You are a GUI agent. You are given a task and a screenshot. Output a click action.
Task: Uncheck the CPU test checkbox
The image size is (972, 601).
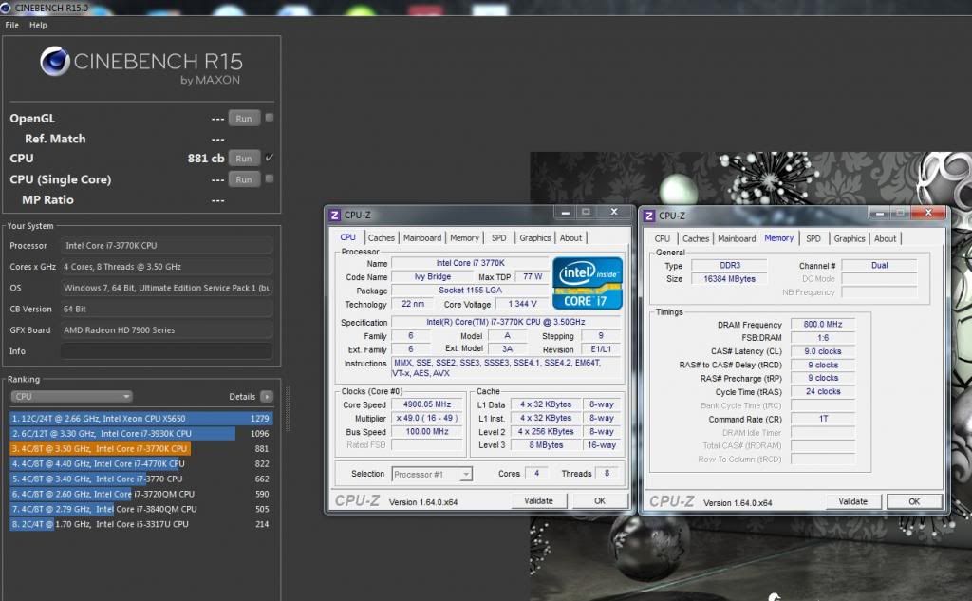(270, 158)
